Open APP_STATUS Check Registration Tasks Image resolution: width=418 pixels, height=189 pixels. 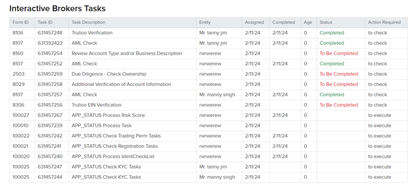pos(114,146)
